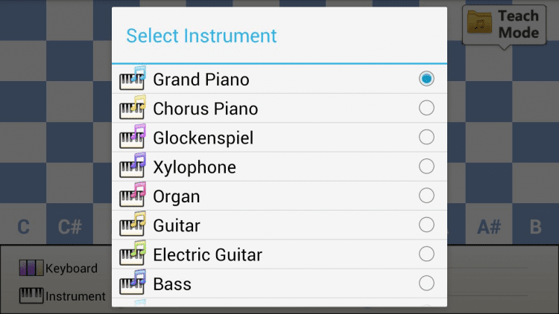Tap the A# key tile
The image size is (559, 314).
489,227
